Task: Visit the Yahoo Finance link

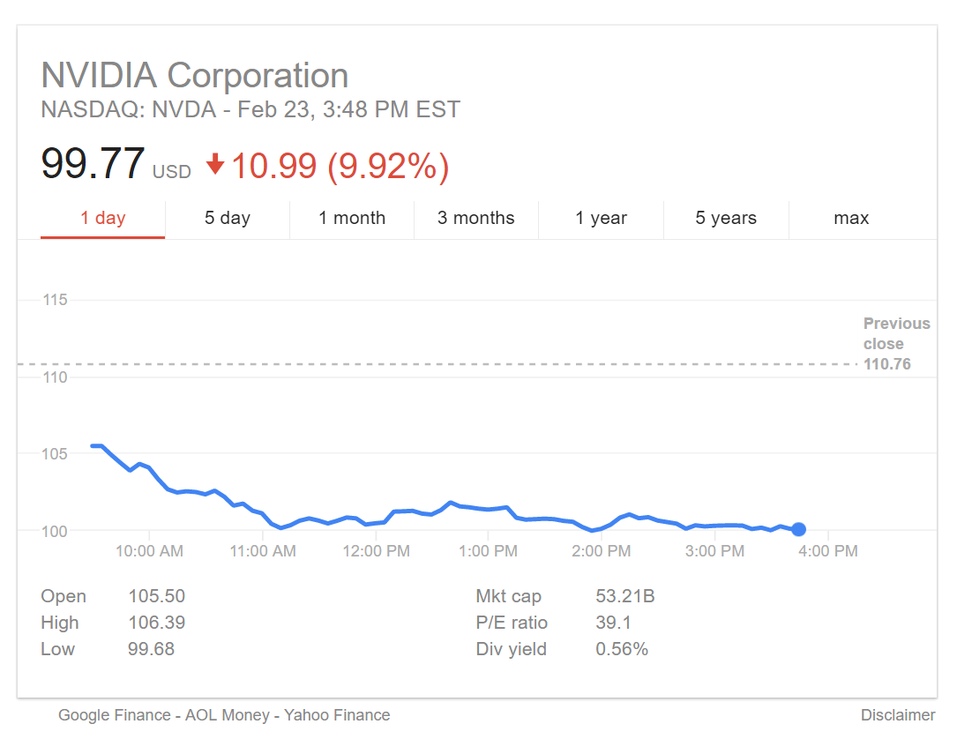Action: click(x=337, y=715)
